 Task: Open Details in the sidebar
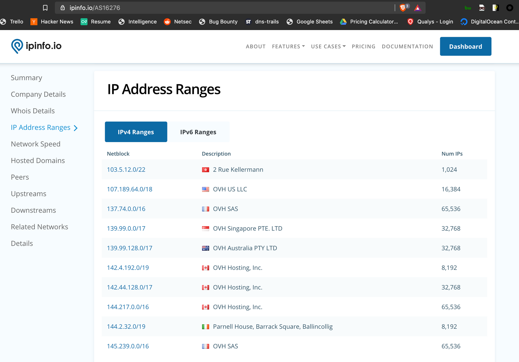click(x=22, y=244)
